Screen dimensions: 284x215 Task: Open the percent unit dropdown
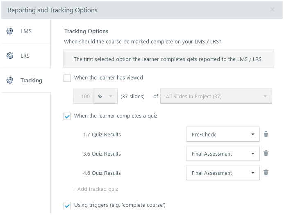click(105, 97)
